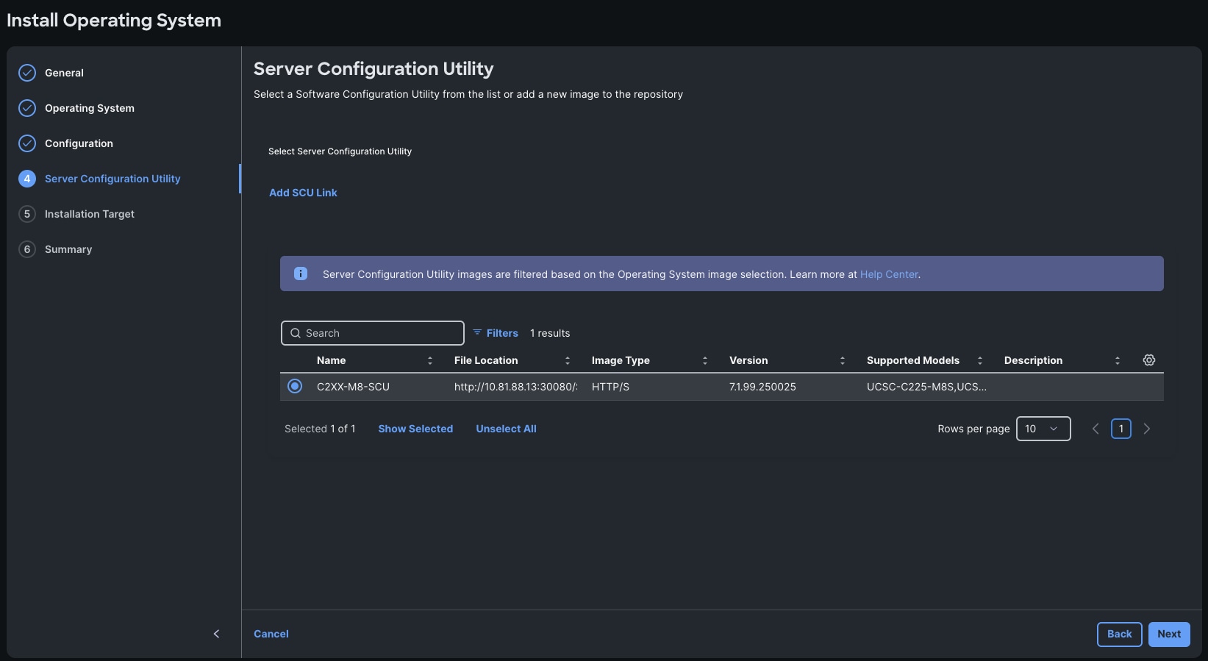Viewport: 1208px width, 661px height.
Task: Open the Help Center link
Action: 889,274
